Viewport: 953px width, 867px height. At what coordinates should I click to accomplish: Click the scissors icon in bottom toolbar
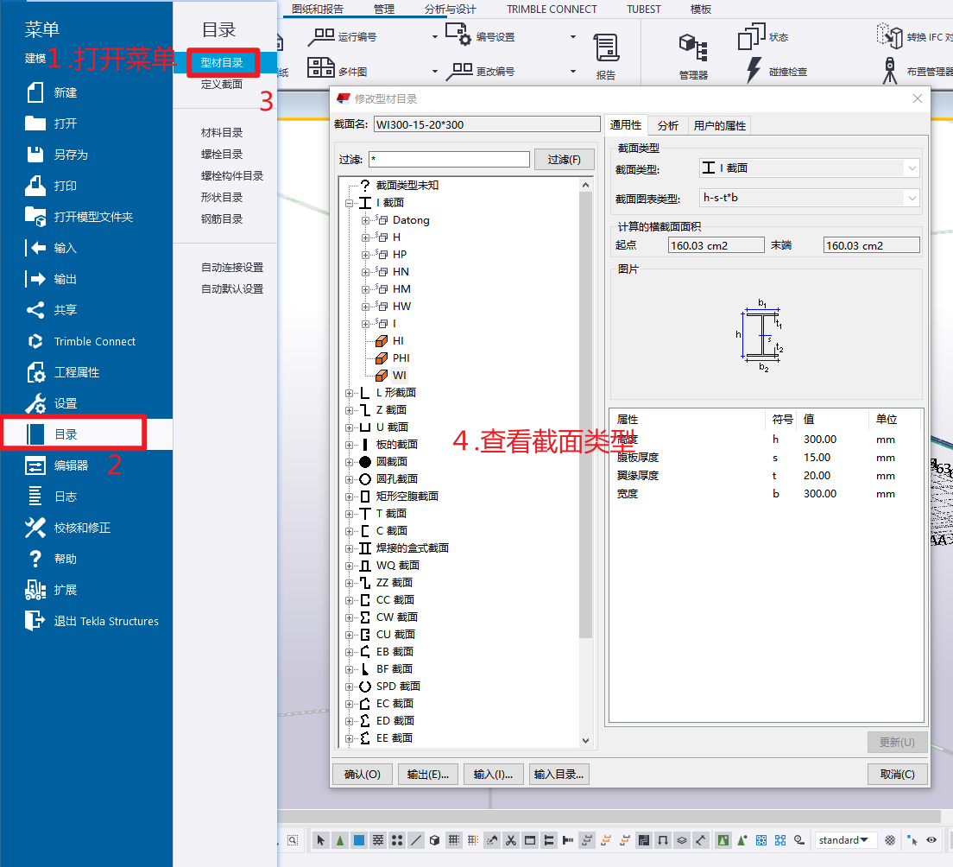point(510,840)
